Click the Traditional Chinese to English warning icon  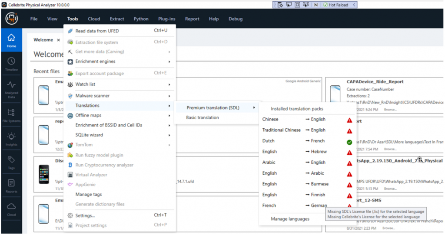[349, 131]
